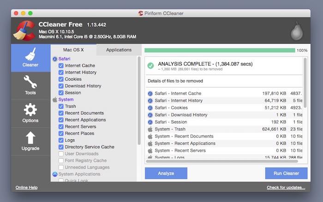
Task: Enable the User Downloads checkbox
Action: click(61, 154)
